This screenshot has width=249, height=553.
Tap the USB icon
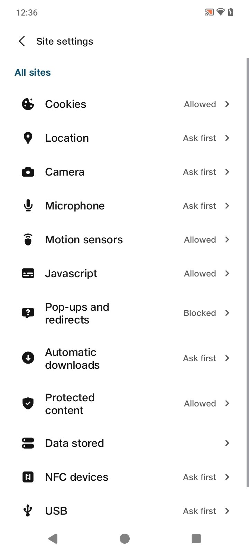coord(28,511)
